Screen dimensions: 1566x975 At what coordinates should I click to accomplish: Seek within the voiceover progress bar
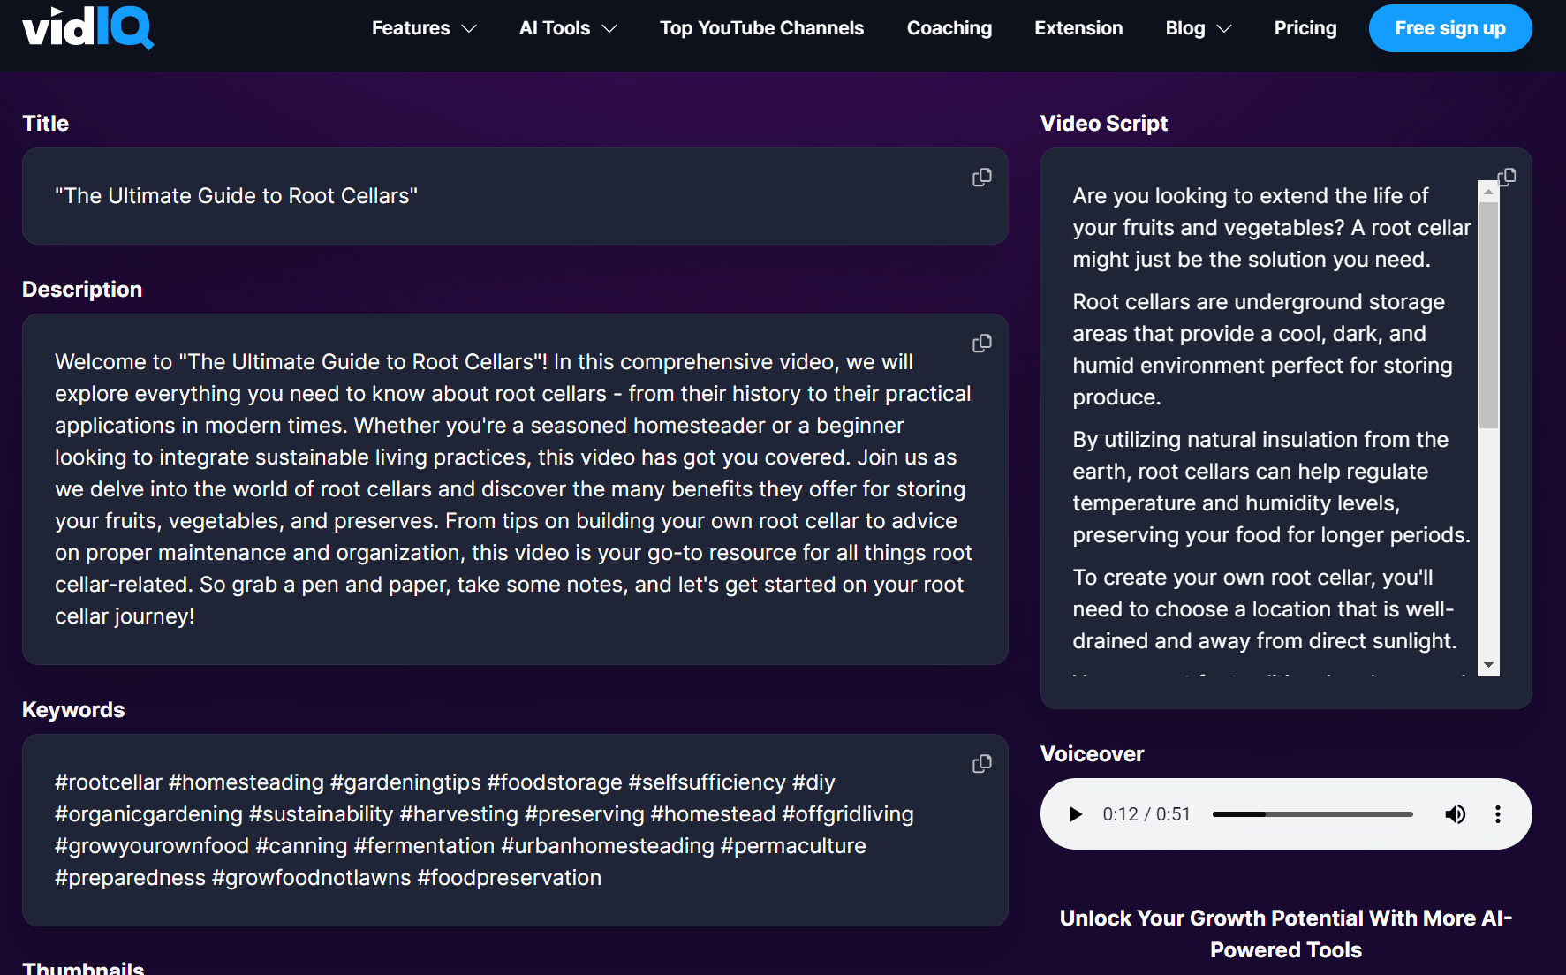(1313, 813)
